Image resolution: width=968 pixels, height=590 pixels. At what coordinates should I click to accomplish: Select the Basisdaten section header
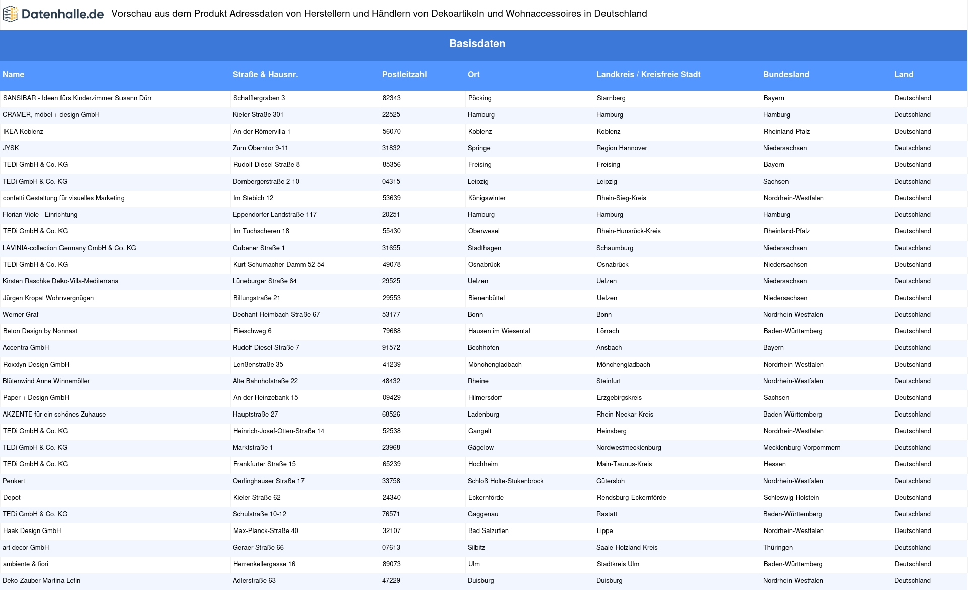[477, 44]
